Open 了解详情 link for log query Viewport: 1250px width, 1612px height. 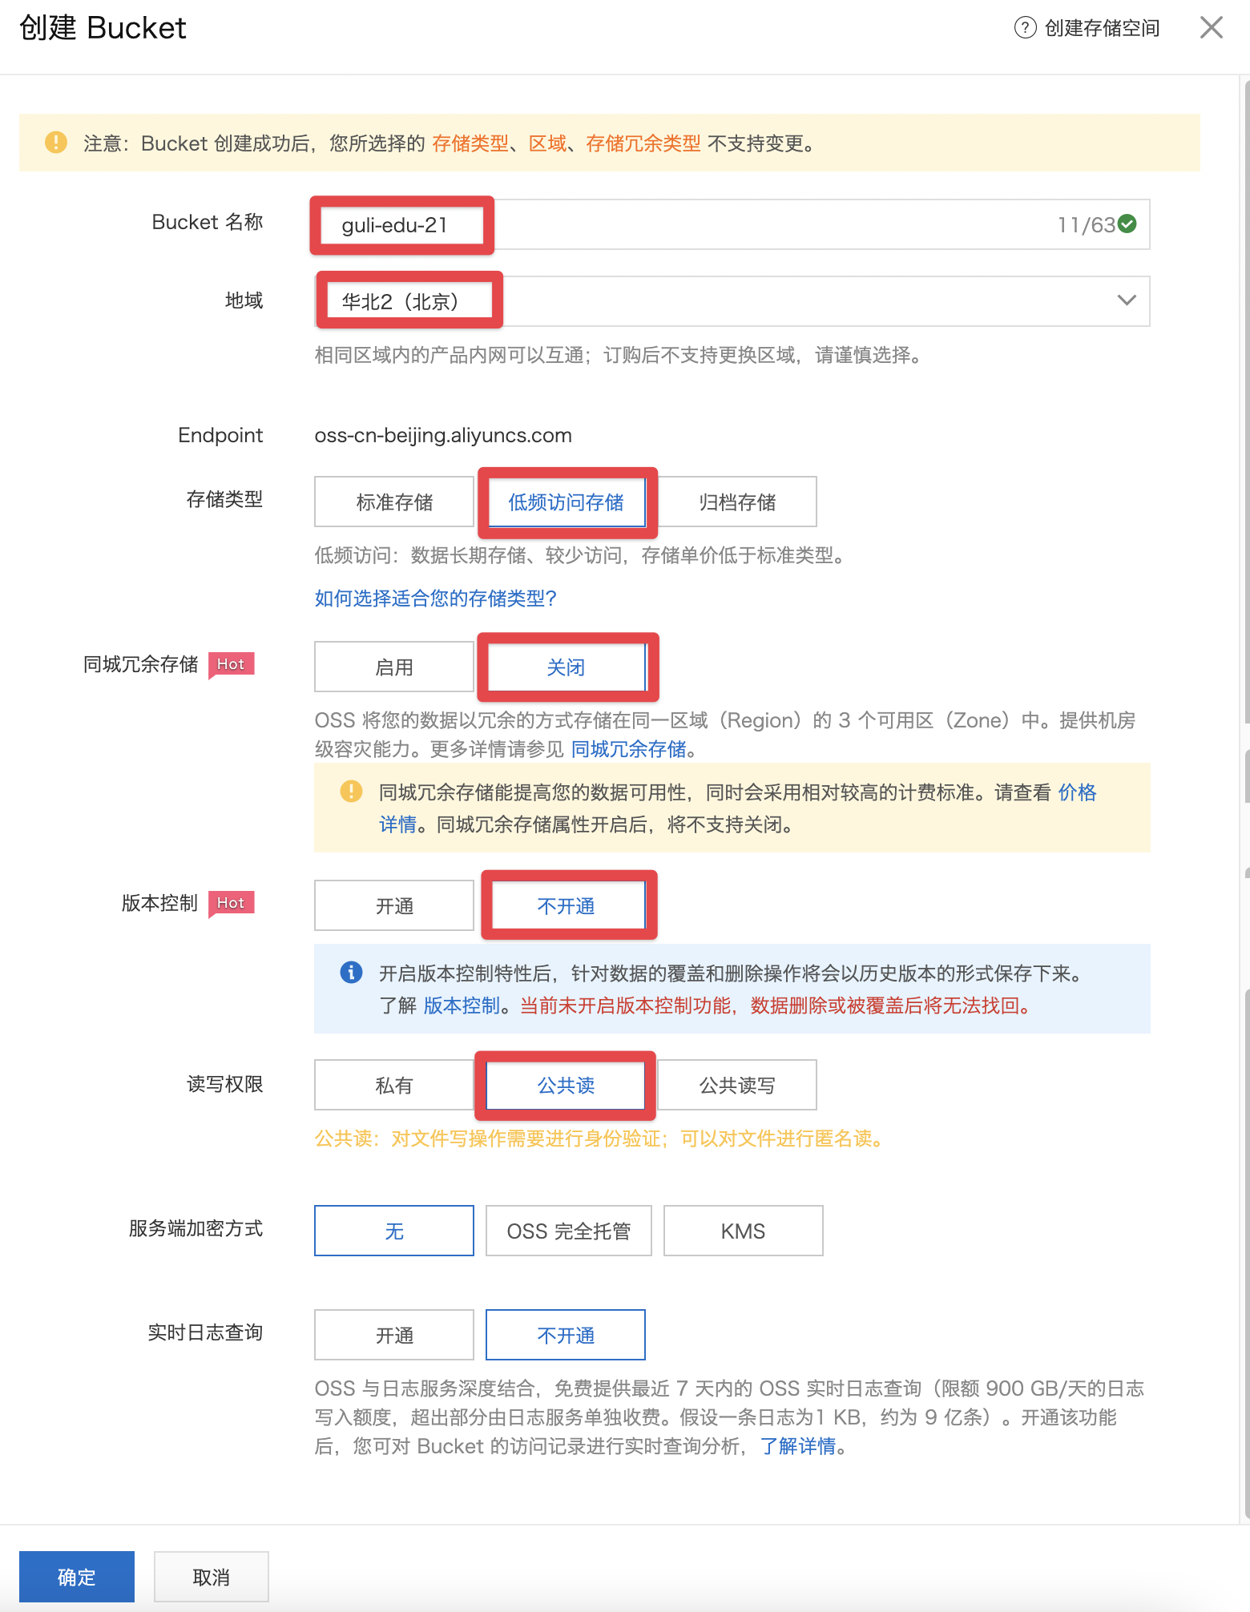(x=798, y=1446)
